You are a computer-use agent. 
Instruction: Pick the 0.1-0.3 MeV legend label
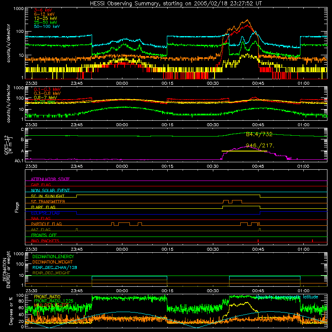pos(47,89)
